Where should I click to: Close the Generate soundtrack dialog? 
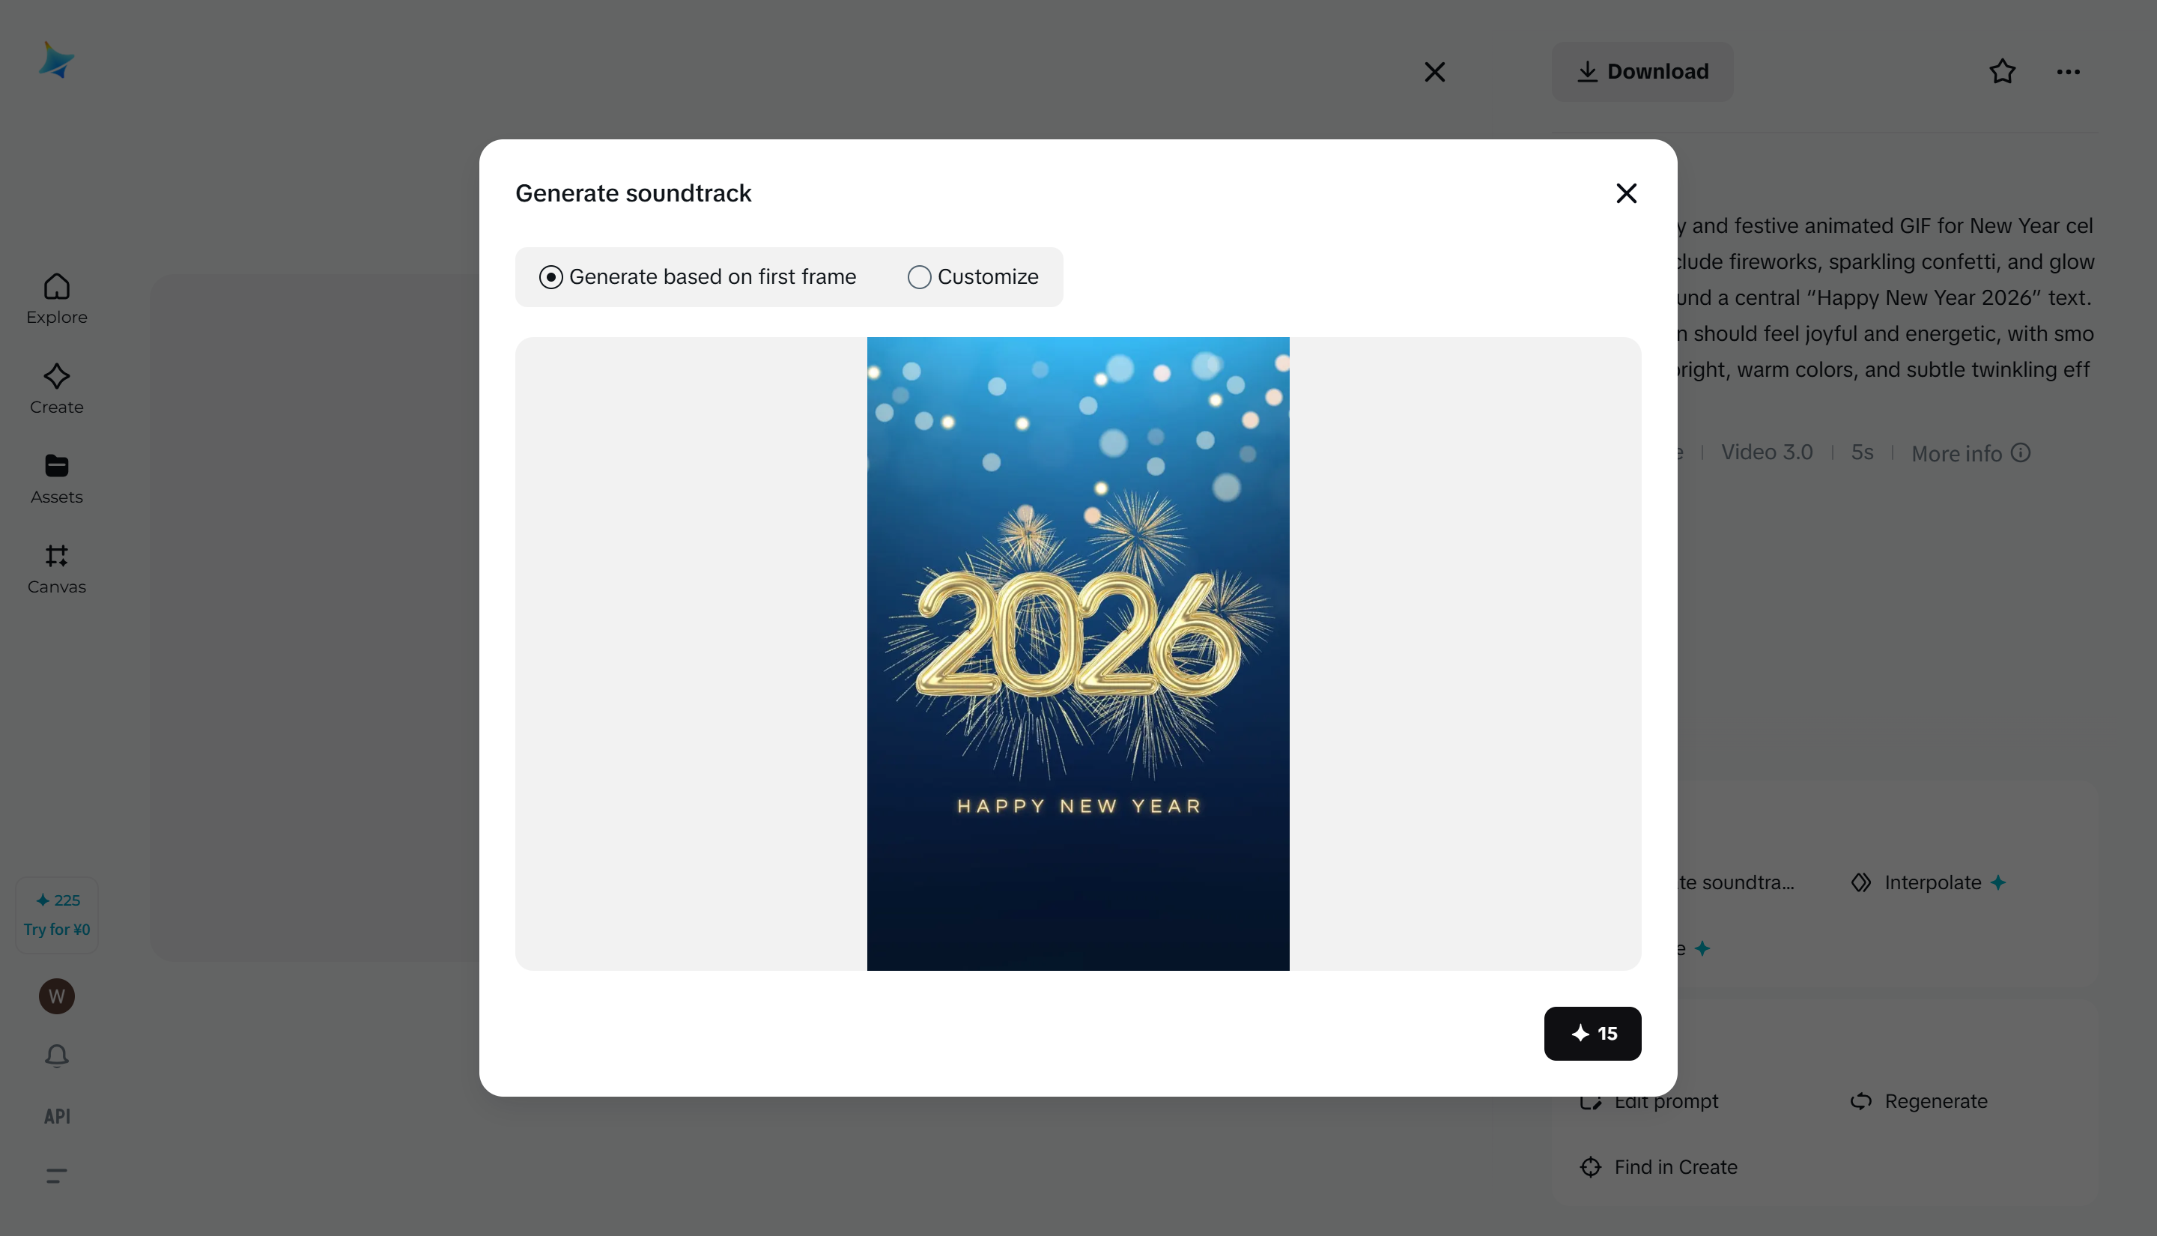1626,193
